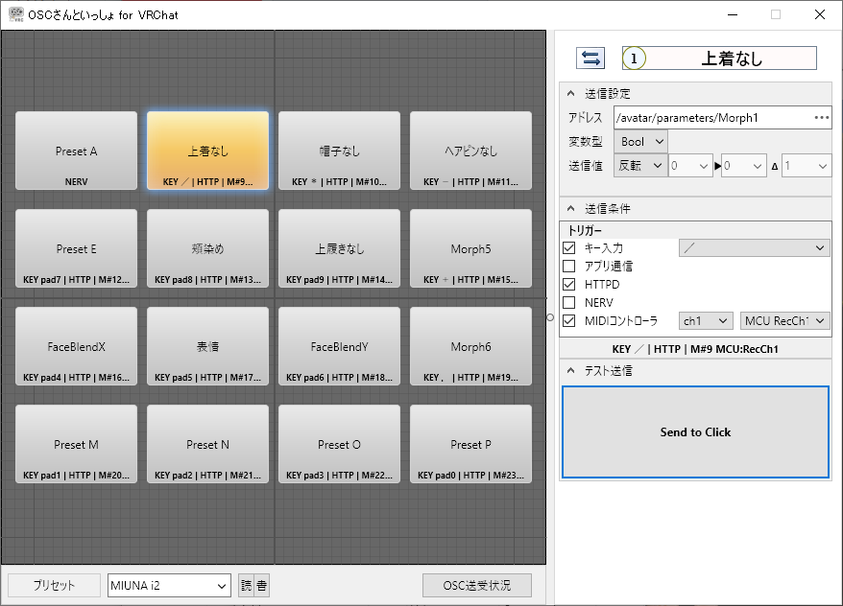Open the MIUNA i2 preset dropdown

click(x=169, y=586)
